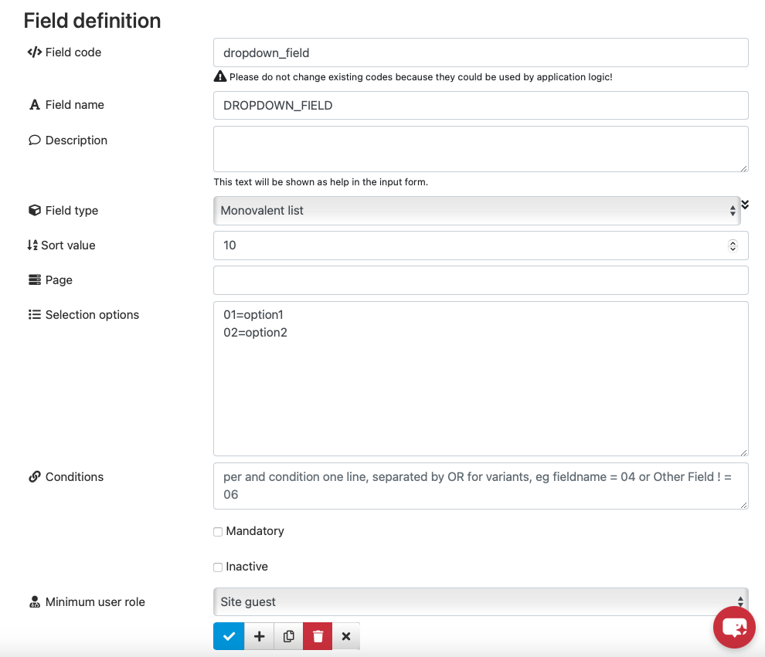The image size is (765, 657).
Task: Click the Field name input box
Action: 481,105
